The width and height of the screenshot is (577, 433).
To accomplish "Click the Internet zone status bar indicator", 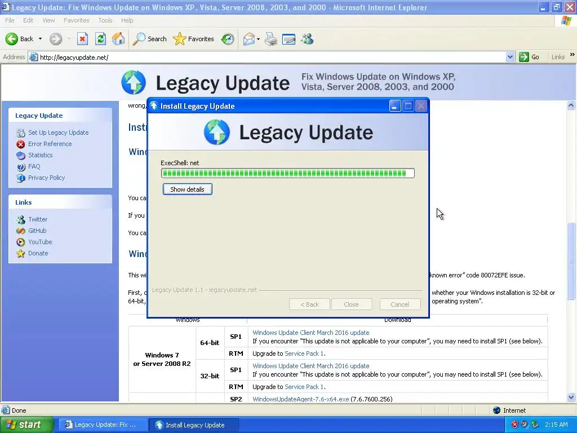I will pyautogui.click(x=509, y=410).
